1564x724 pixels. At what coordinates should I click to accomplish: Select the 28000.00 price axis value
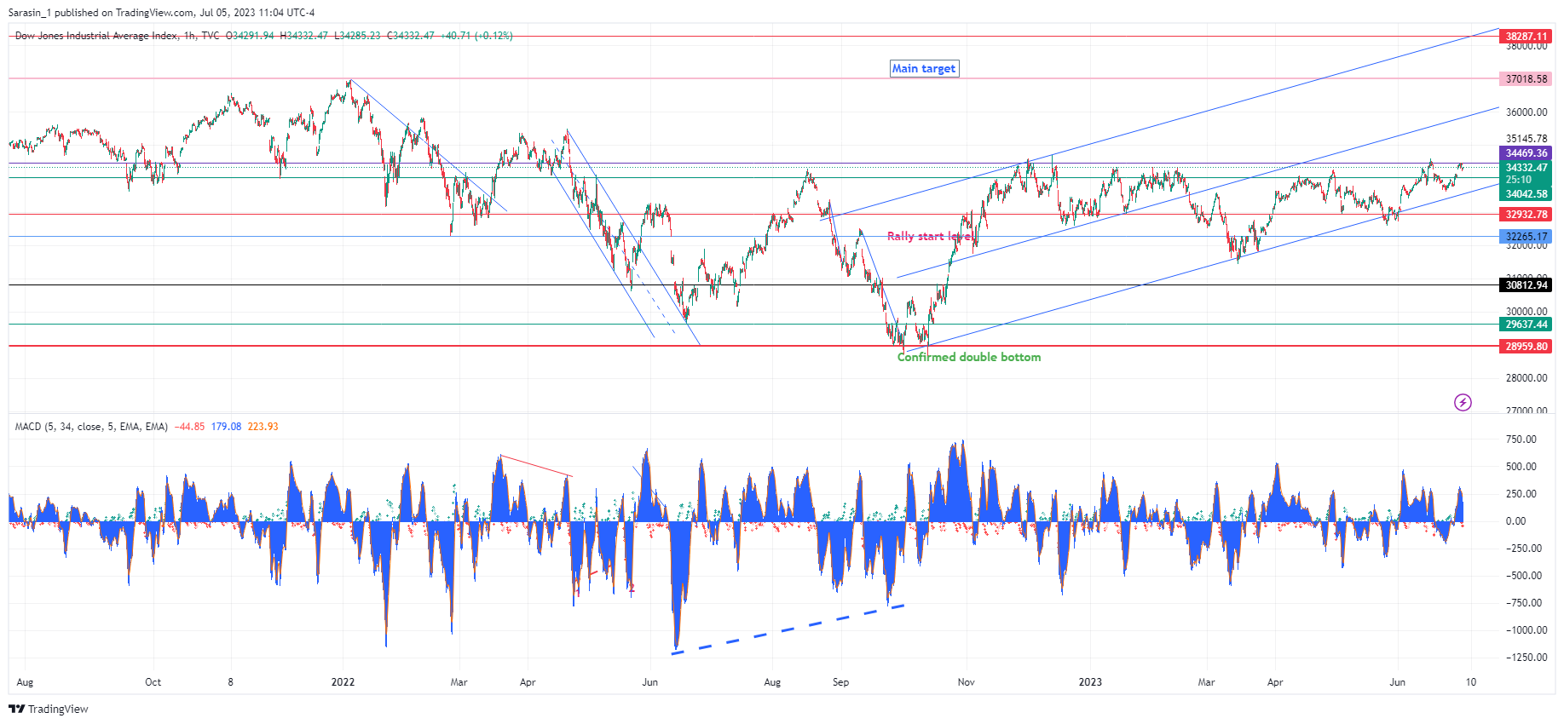point(1526,378)
